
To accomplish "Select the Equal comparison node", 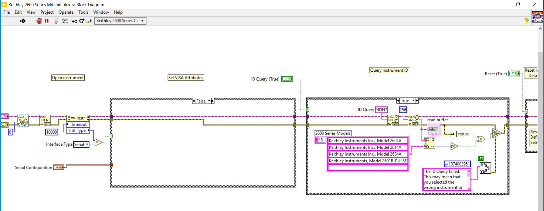I will click(x=98, y=142).
